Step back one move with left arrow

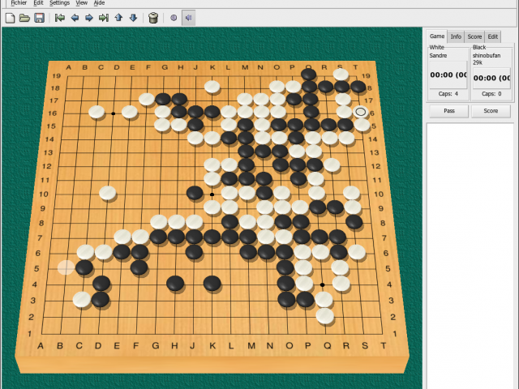click(75, 17)
